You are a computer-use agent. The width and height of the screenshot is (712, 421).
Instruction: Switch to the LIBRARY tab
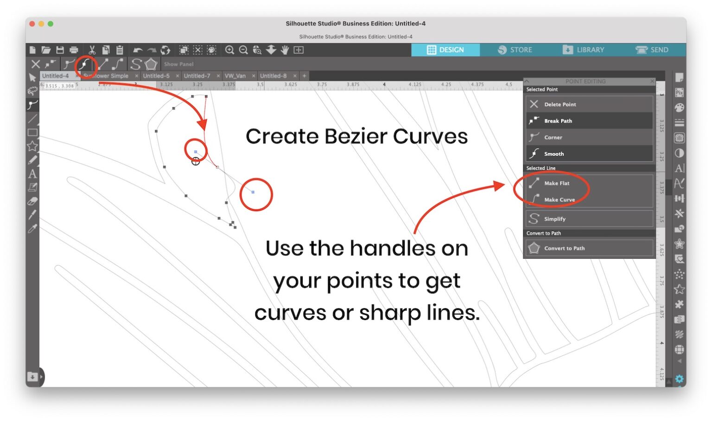584,50
